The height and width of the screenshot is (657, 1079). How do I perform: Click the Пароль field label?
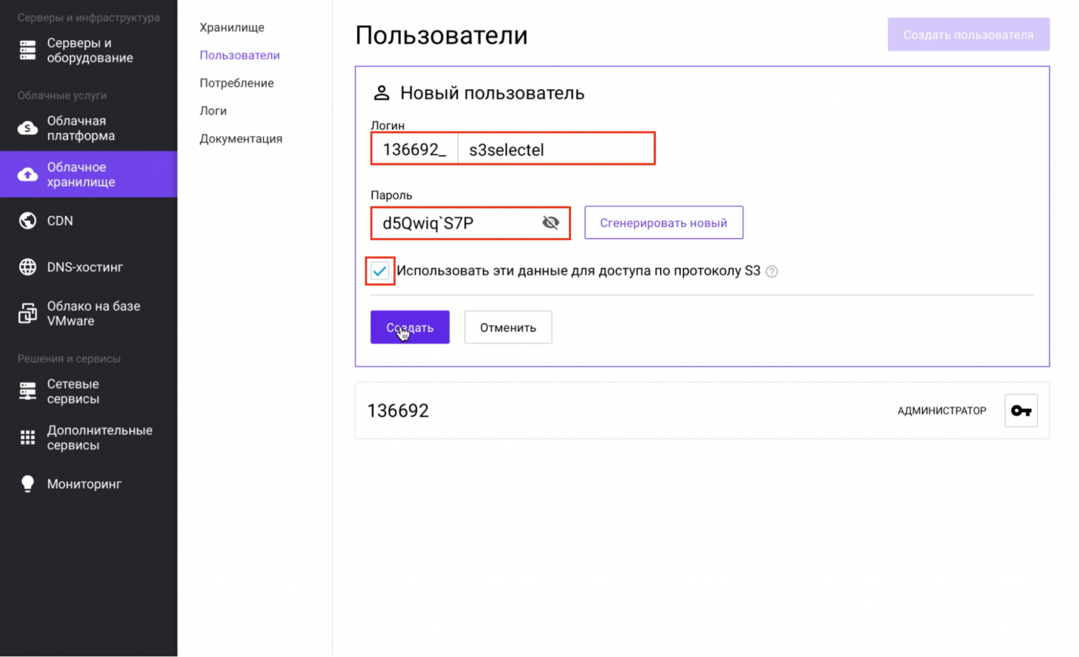point(391,195)
